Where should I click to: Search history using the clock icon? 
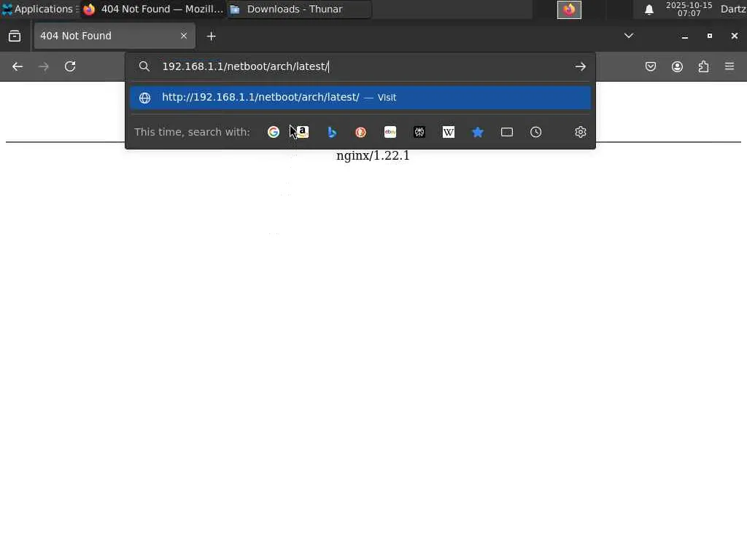[536, 132]
